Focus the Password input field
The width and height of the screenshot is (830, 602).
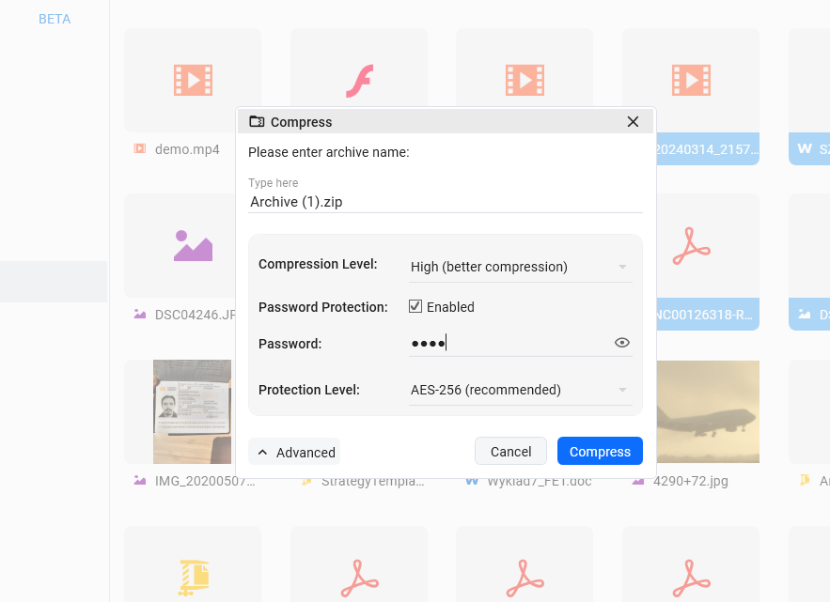pyautogui.click(x=508, y=344)
